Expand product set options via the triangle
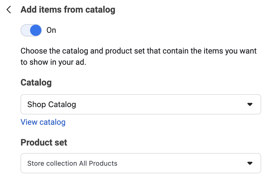This screenshot has height=180, width=271. point(249,163)
